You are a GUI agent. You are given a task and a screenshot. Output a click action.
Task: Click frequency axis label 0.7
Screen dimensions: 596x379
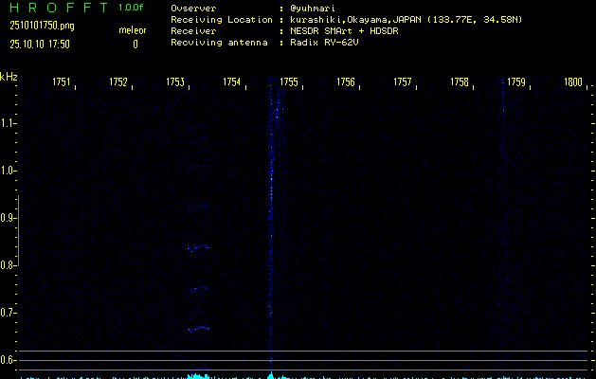click(x=7, y=313)
